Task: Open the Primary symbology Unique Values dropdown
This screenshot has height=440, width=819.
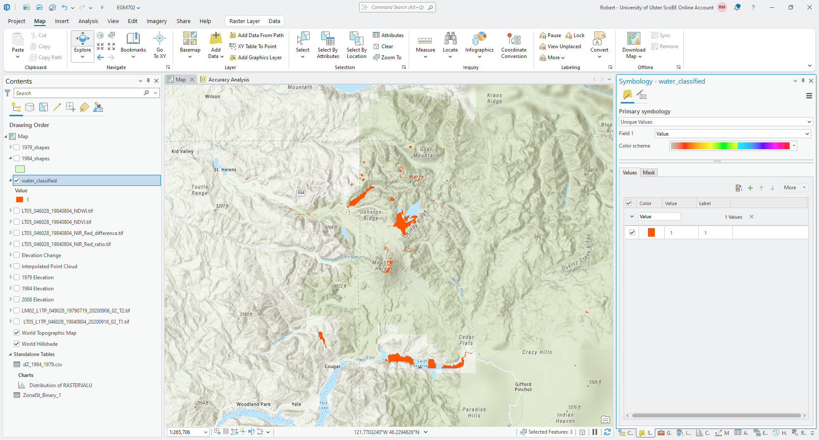Action: point(715,122)
